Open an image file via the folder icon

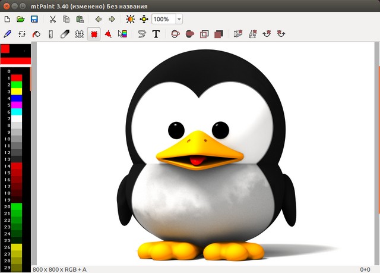pyautogui.click(x=21, y=19)
